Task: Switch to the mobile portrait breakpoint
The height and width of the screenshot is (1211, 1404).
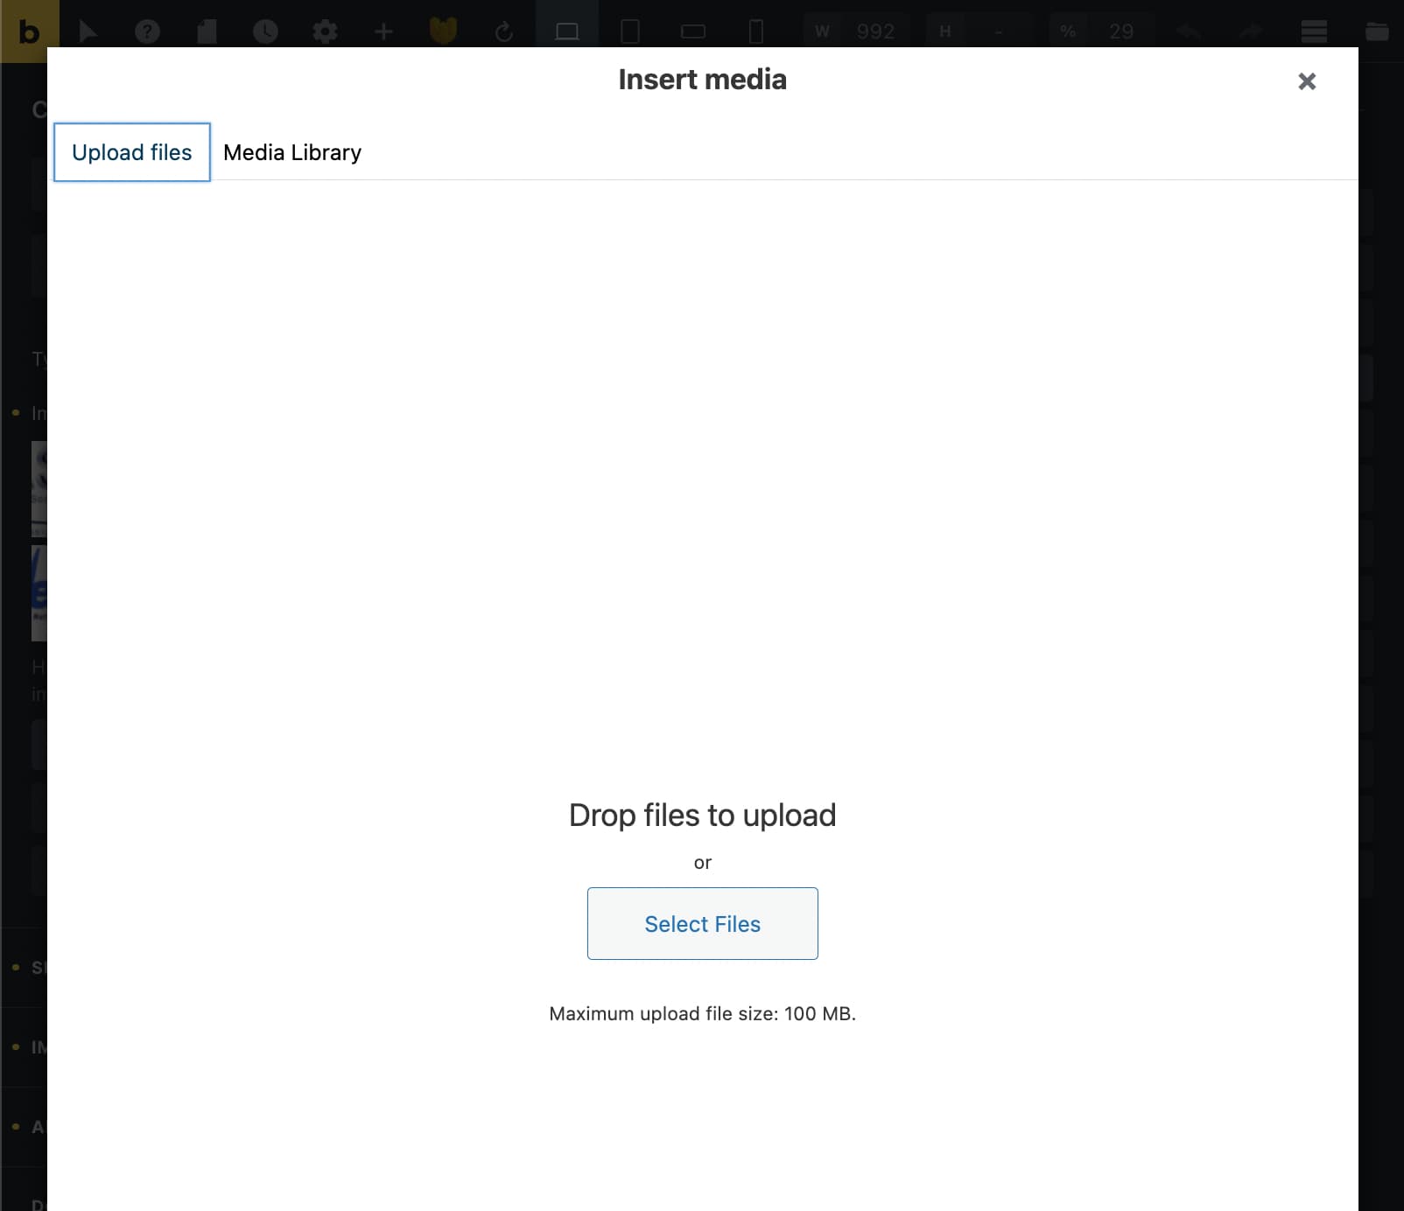Action: 756,32
